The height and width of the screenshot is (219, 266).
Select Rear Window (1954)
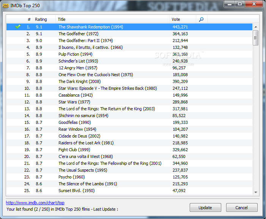129,129
